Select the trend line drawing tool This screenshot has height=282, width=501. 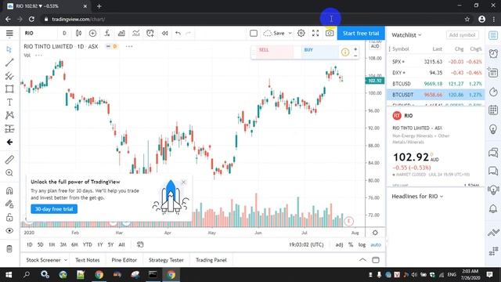pyautogui.click(x=9, y=63)
